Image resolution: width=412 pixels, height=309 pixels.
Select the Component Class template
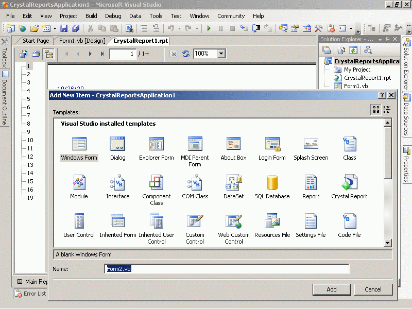click(157, 190)
